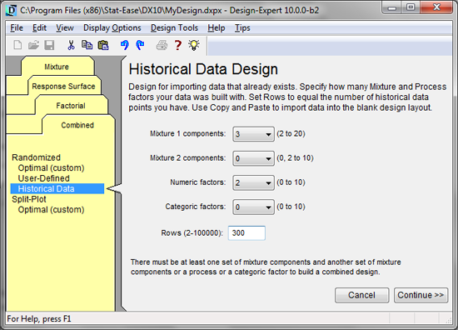Switch to the Response Surface tab
This screenshot has width=458, height=330.
(63, 87)
